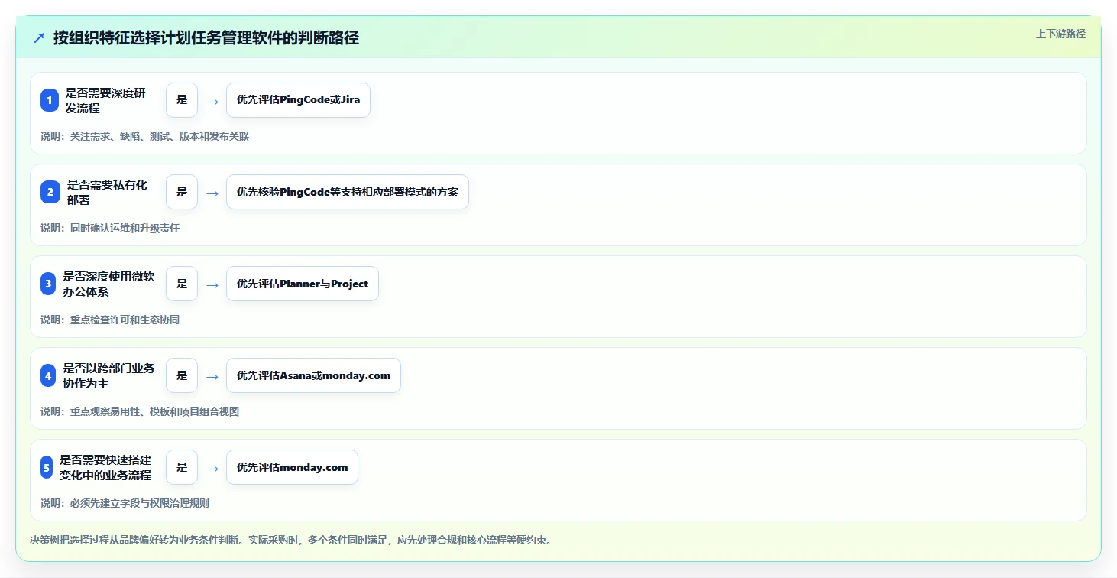Click step number 2 badge
1117x578 pixels.
[x=50, y=192]
